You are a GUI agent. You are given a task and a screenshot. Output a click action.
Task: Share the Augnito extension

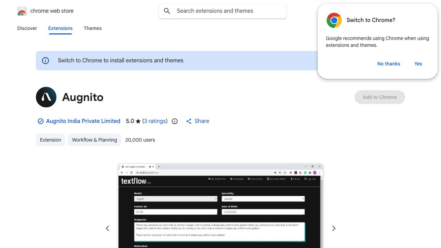(198, 121)
